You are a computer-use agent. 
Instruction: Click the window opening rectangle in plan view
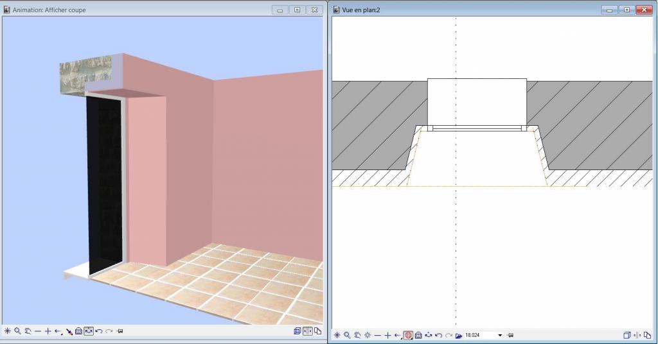(477, 101)
